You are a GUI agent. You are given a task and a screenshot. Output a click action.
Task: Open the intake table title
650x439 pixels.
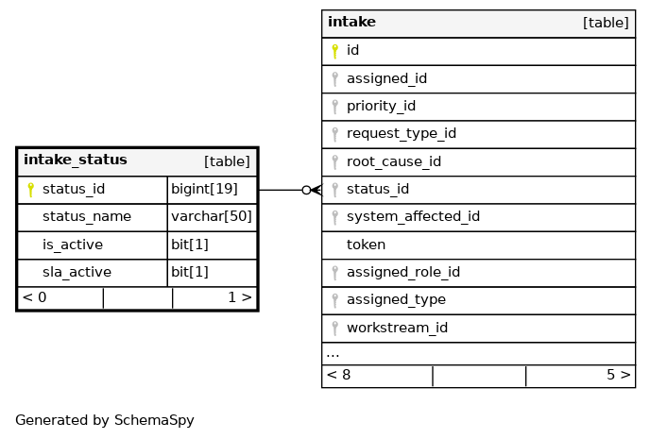point(351,23)
